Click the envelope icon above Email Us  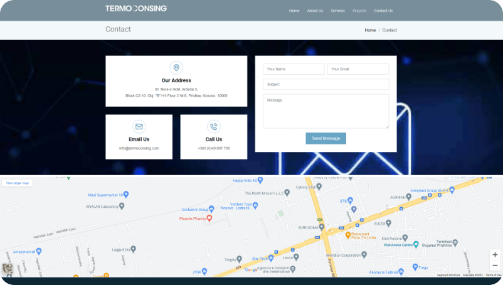pos(139,126)
